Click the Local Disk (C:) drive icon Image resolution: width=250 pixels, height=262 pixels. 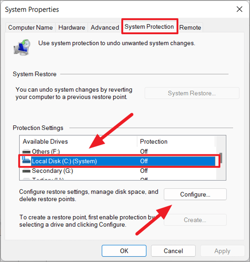(26, 161)
